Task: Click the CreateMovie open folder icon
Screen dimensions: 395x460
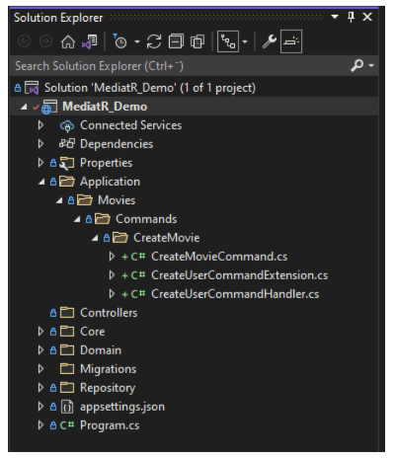Action: (120, 238)
